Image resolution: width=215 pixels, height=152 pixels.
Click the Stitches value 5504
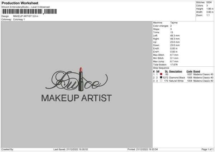[x=209, y=3]
